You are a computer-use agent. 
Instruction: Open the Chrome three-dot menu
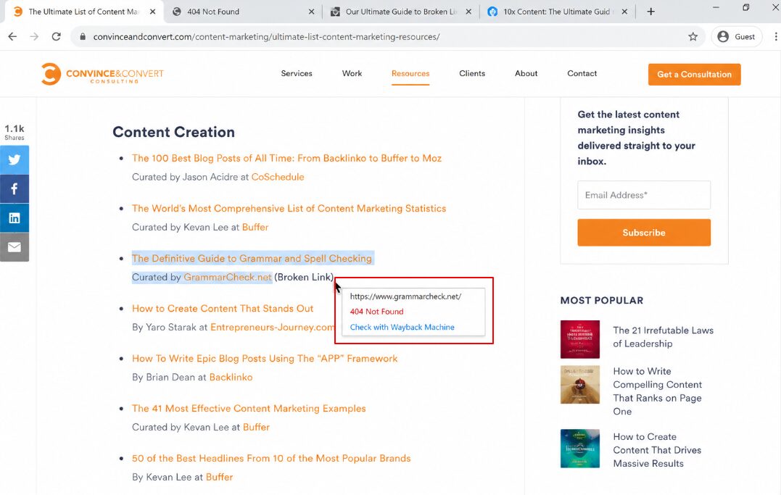click(775, 36)
